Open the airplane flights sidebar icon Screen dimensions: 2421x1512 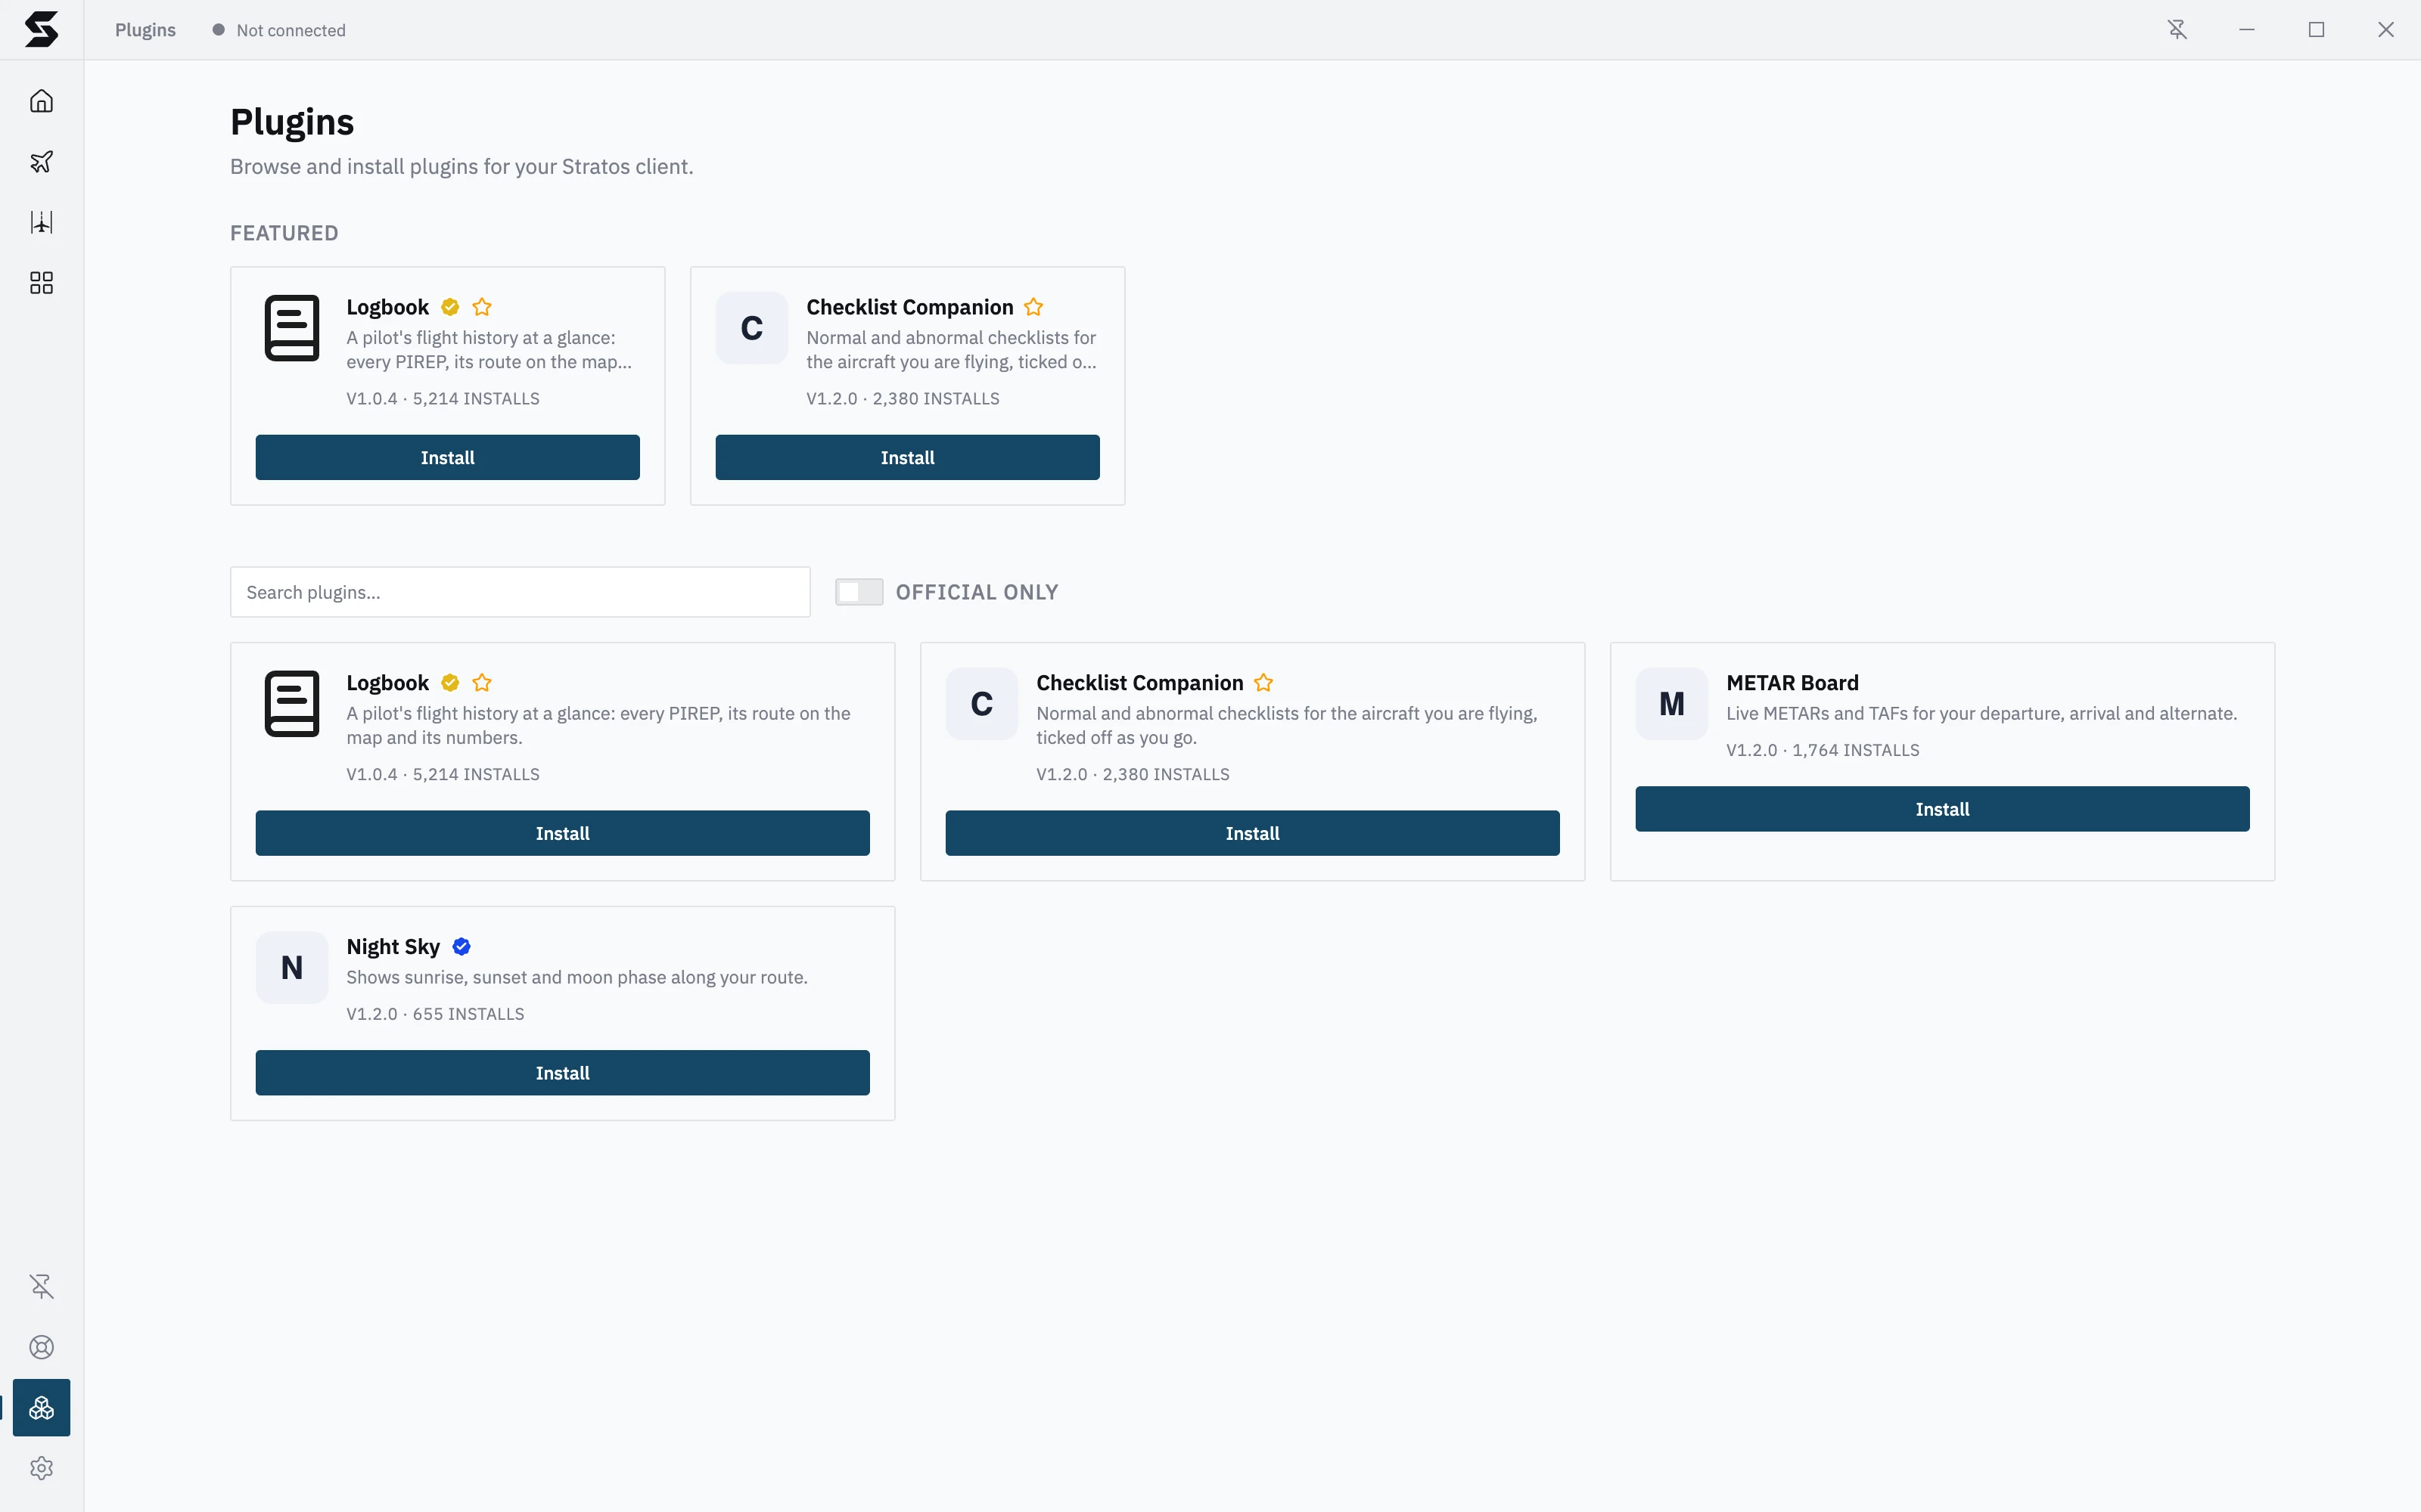41,162
